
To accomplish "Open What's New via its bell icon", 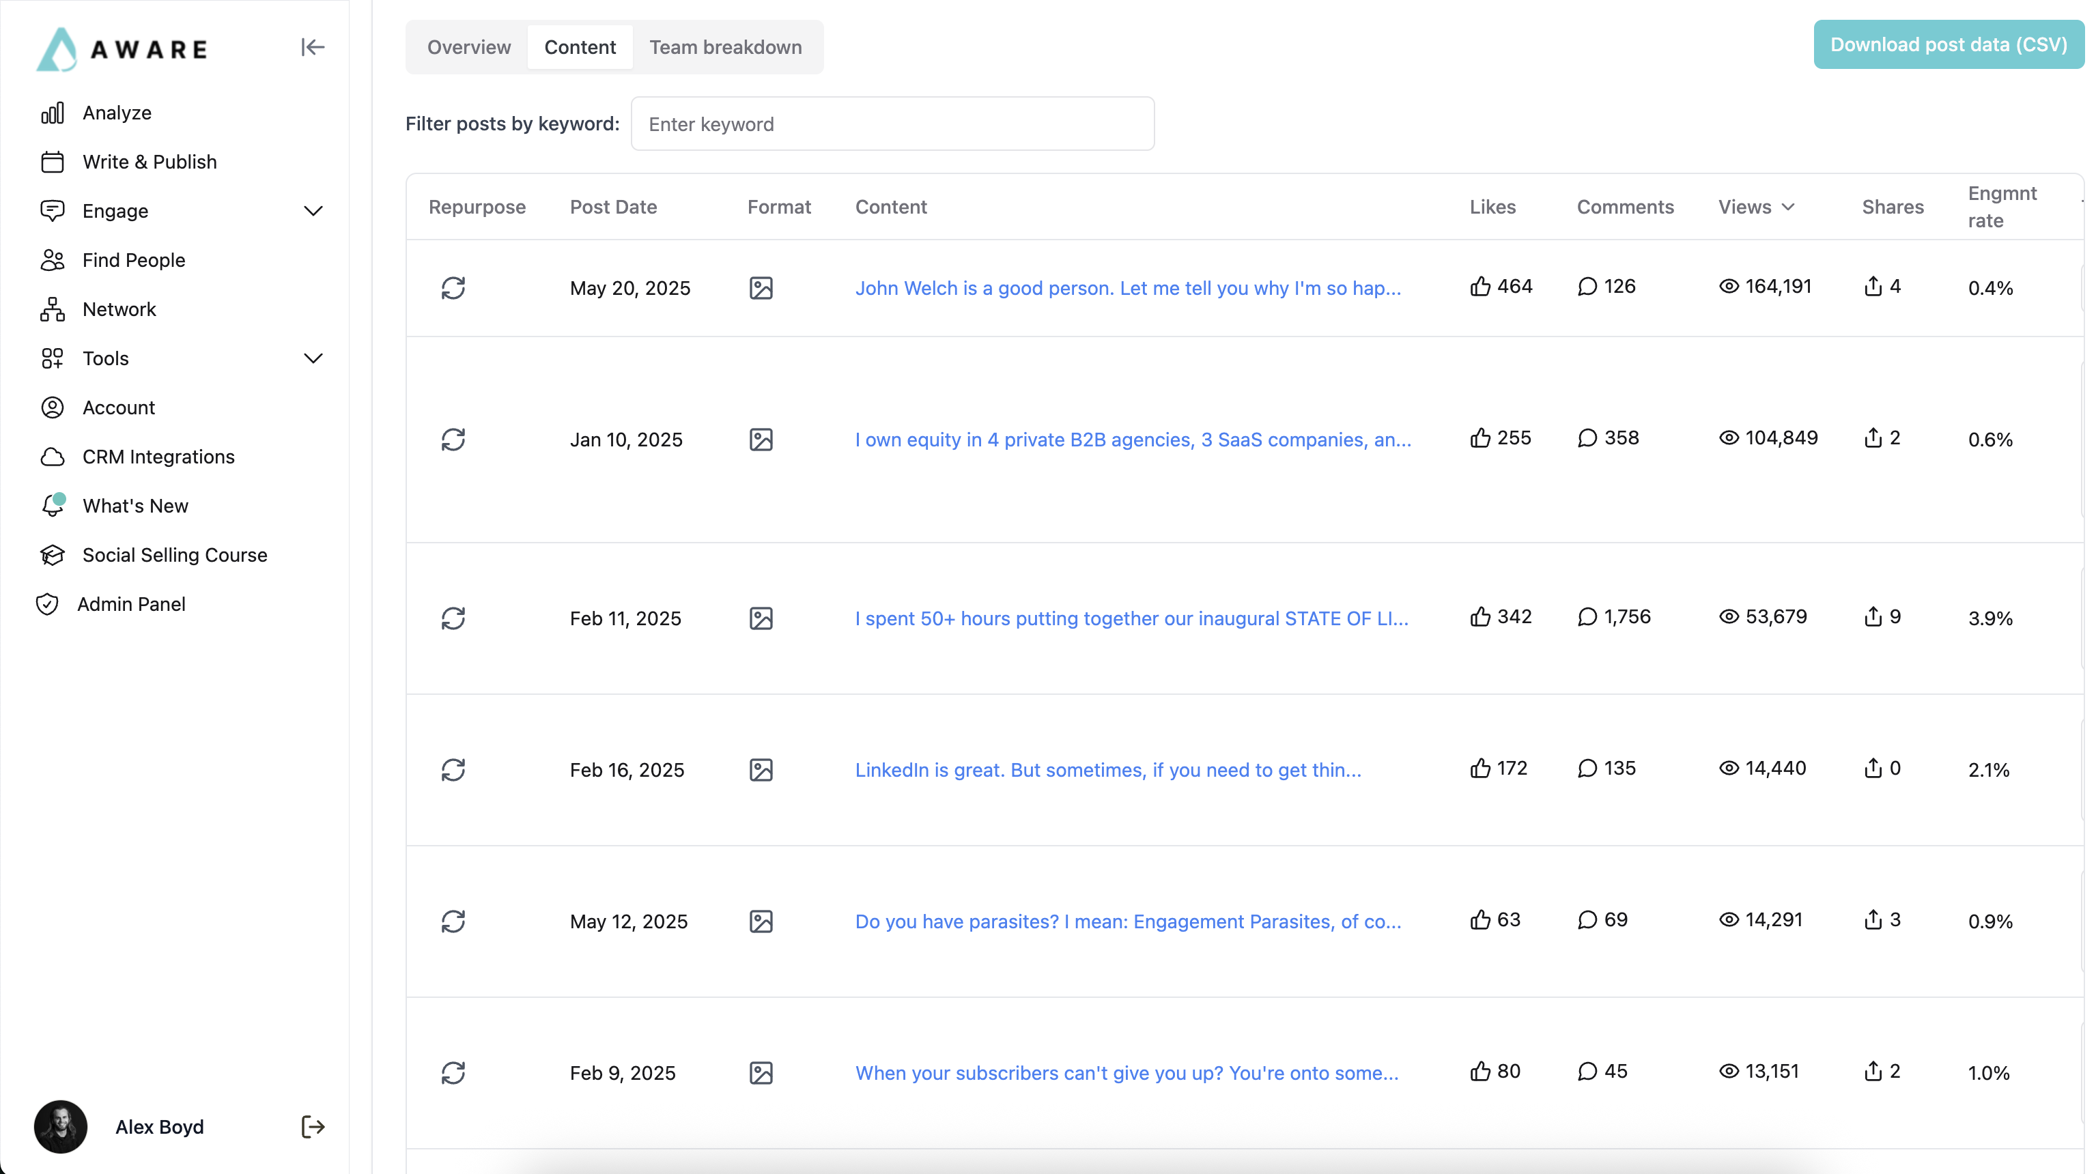I will click(52, 505).
